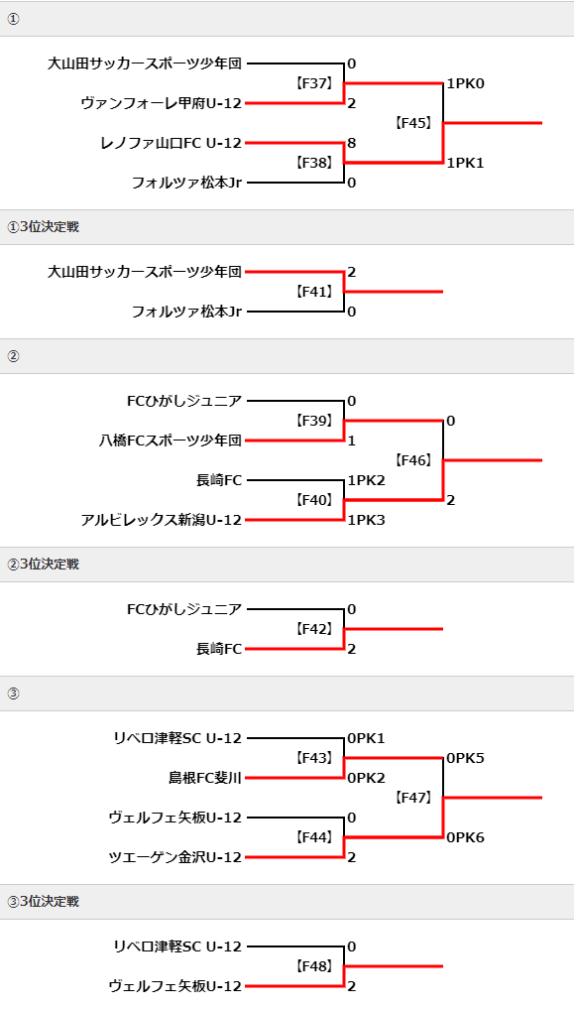This screenshot has height=1009, width=574.
Task: Click the 【F39】 match label
Action: pos(314,421)
